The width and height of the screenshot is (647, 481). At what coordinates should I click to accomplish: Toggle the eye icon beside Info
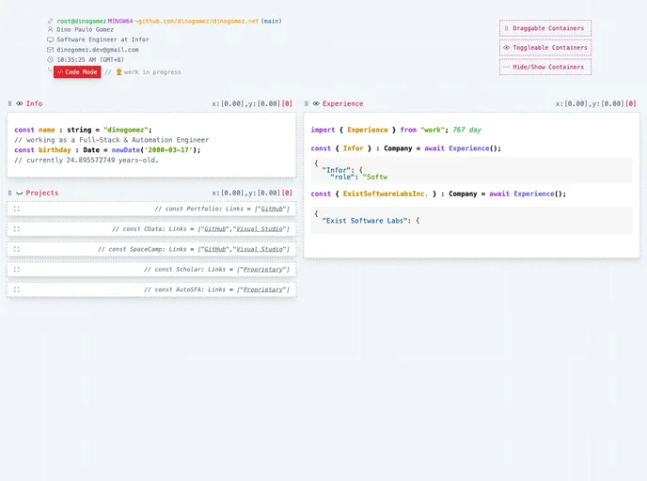pos(20,104)
